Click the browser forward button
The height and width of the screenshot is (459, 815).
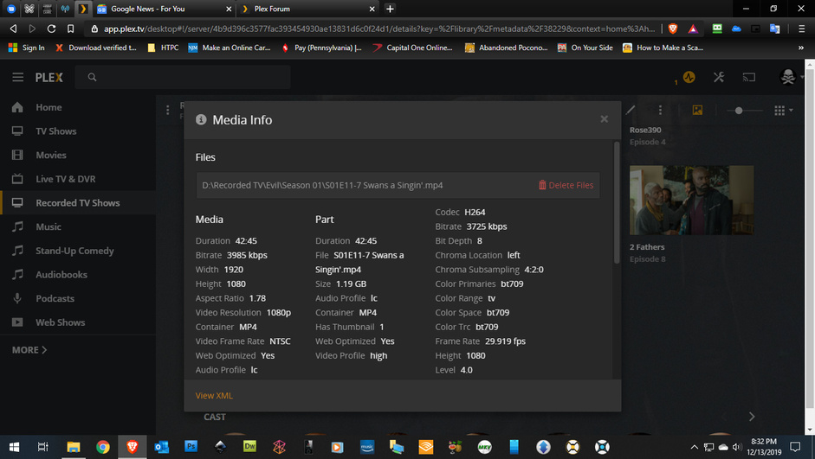coord(32,29)
